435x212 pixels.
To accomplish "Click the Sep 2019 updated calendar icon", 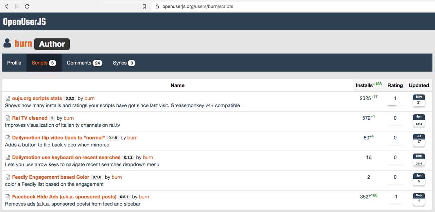I will click(419, 160).
